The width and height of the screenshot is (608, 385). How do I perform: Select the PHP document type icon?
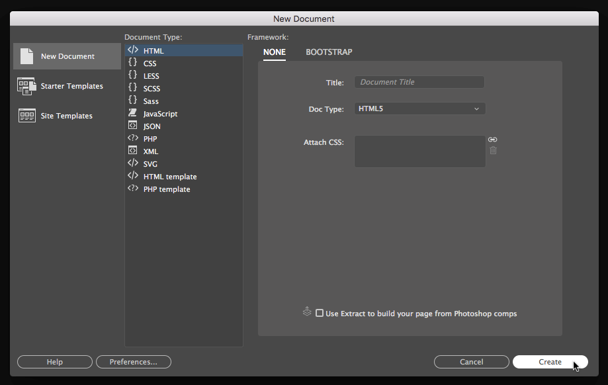coord(132,139)
